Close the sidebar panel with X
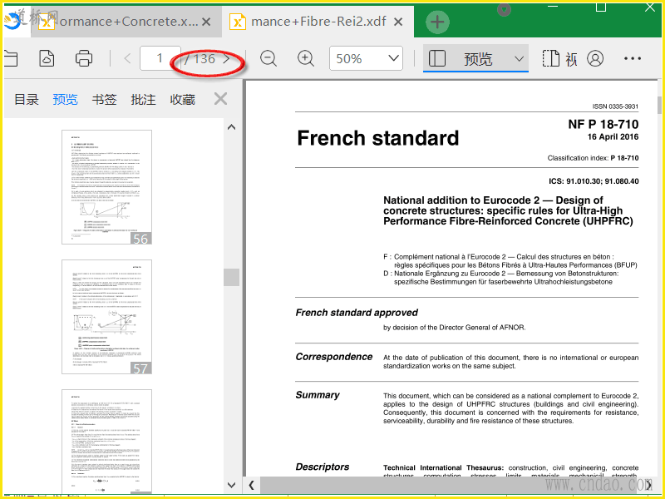 coord(220,99)
